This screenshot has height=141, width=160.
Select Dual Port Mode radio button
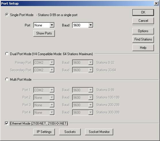[7, 54]
